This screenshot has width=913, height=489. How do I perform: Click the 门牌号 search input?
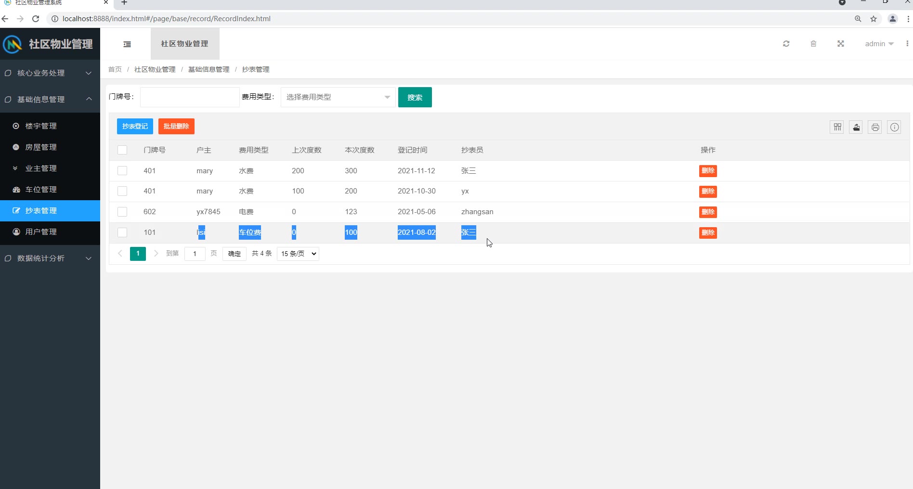[190, 97]
